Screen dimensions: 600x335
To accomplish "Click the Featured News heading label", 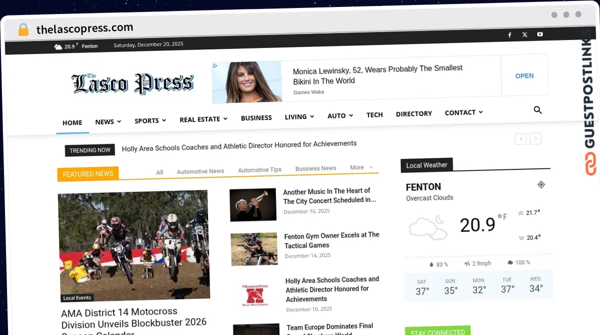I will click(x=88, y=174).
